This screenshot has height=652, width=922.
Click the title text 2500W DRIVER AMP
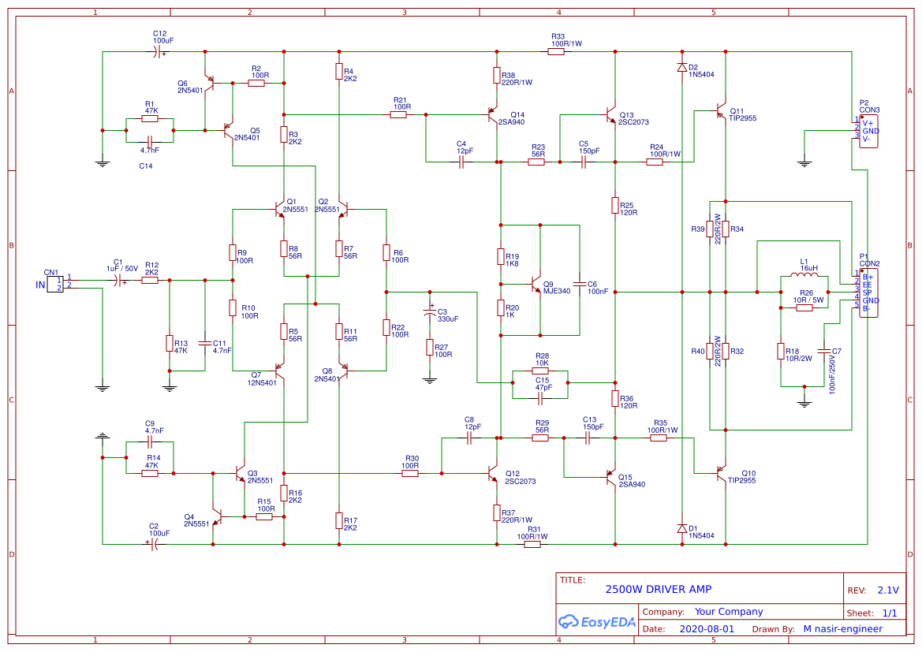tap(658, 589)
